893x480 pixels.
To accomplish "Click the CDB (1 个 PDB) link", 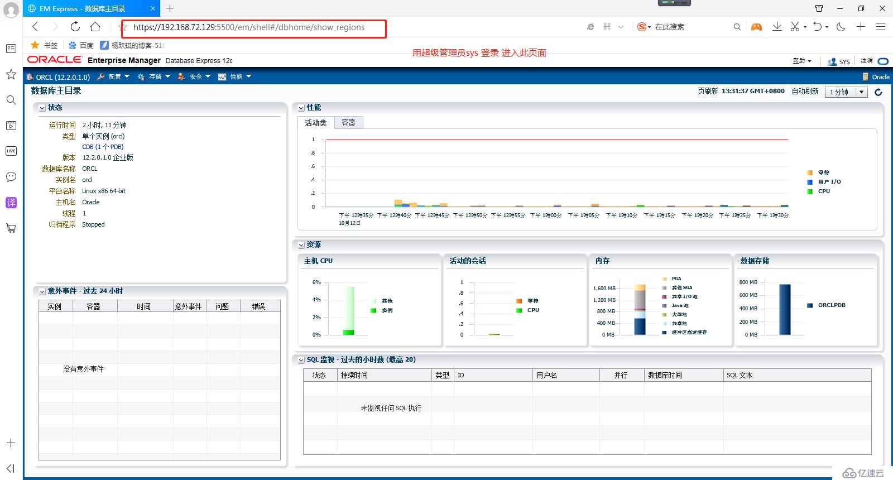I will click(x=103, y=147).
